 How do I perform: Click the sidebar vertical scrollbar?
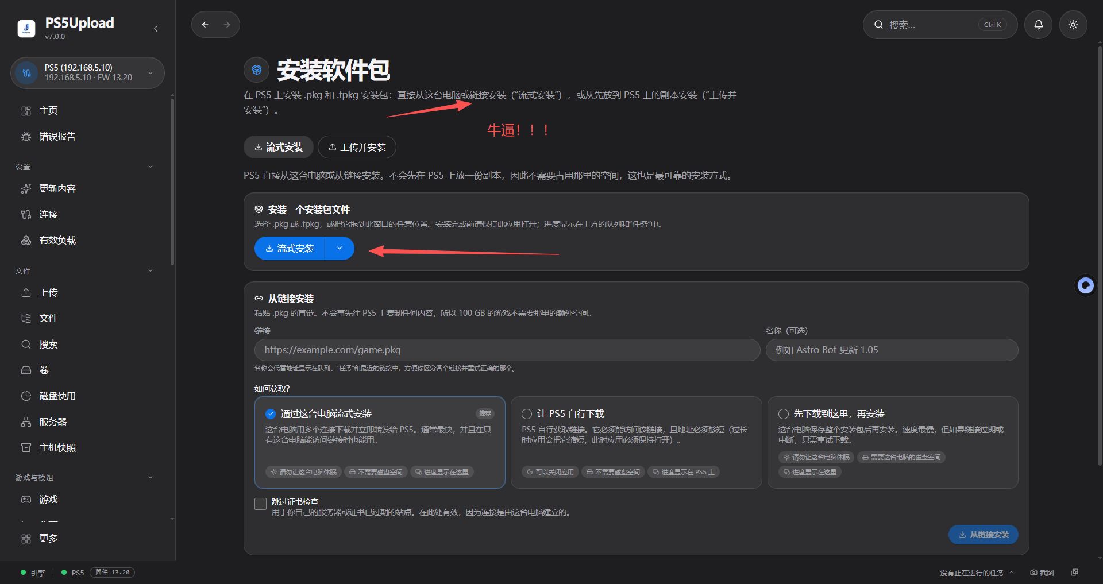172,182
